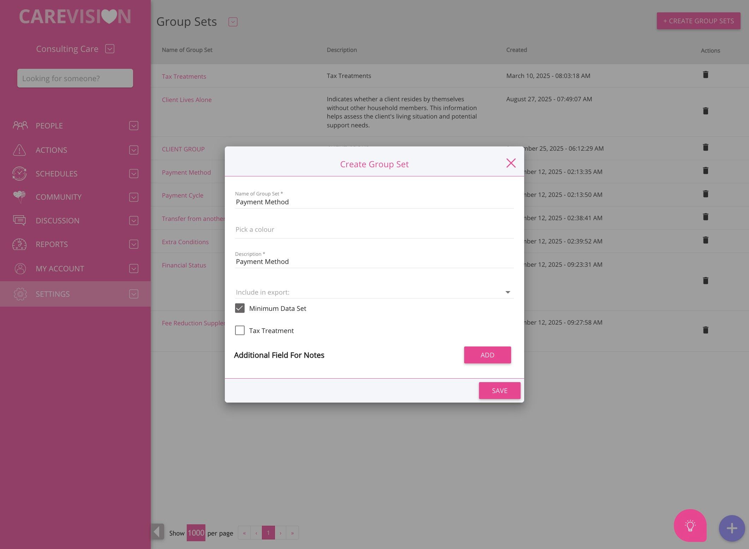Click the lightbulb tips floating button
749x549 pixels.
click(x=690, y=525)
